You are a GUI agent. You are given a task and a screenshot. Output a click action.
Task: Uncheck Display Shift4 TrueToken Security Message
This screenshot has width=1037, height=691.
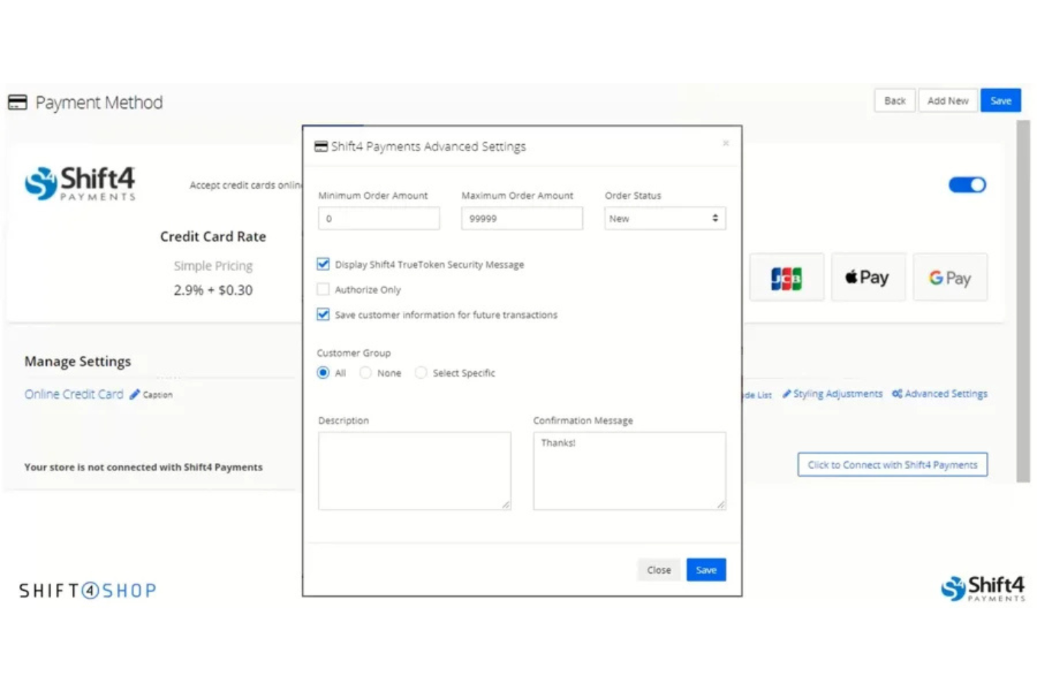click(323, 264)
